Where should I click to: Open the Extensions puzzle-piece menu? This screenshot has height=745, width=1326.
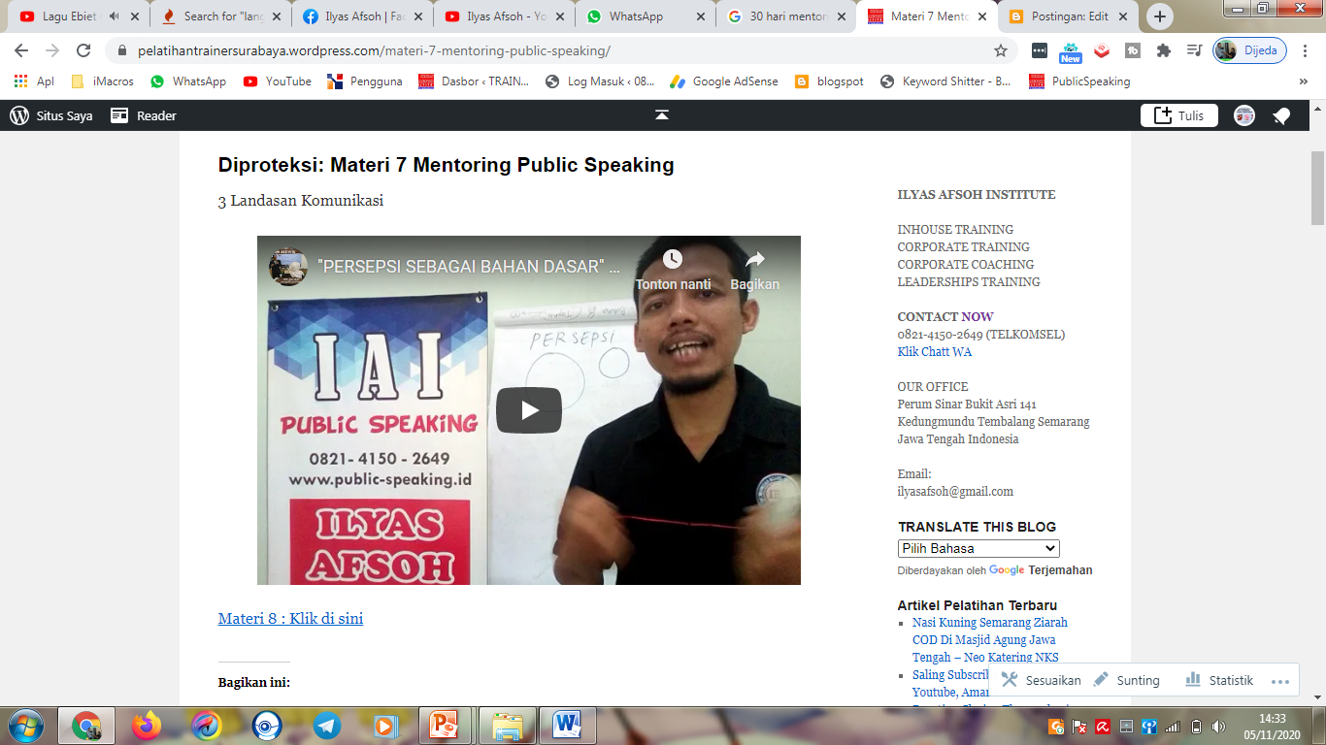pos(1164,50)
